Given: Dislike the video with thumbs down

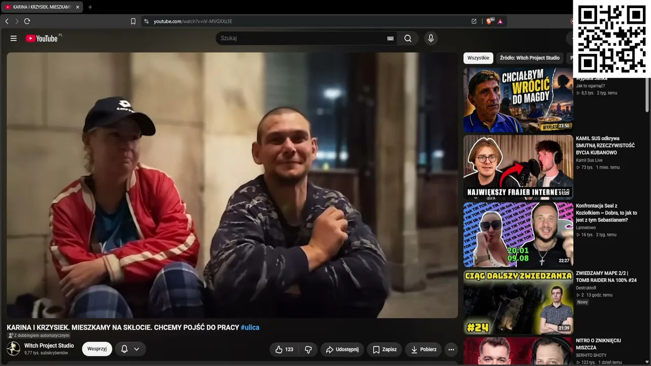Looking at the screenshot, I should [308, 350].
